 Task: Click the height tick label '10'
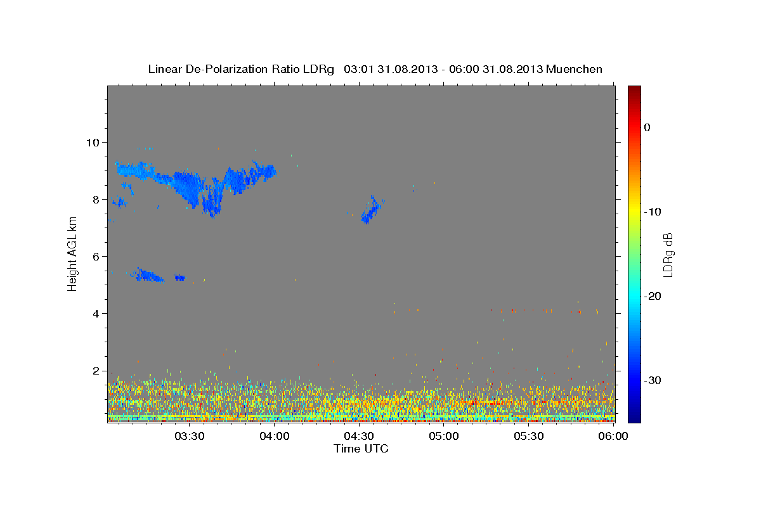[x=94, y=142]
